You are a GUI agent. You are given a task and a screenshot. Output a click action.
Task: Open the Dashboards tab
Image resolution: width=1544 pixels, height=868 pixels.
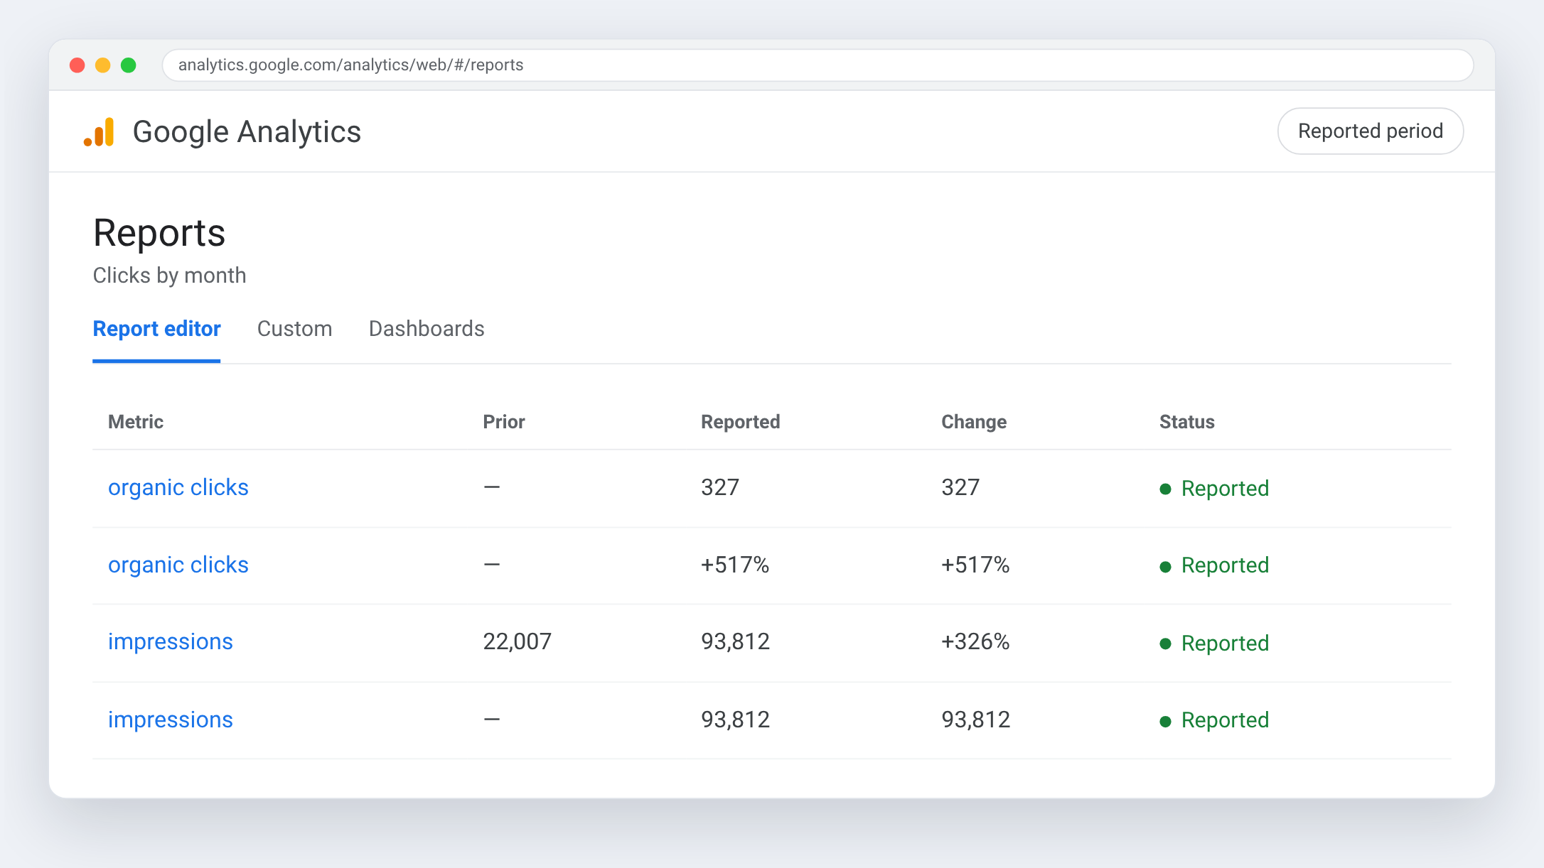(x=427, y=329)
